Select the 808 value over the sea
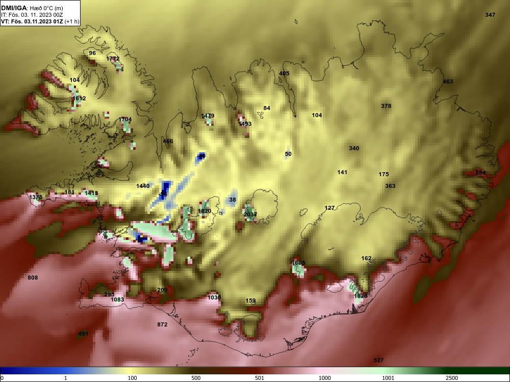510x382 pixels. tap(33, 278)
